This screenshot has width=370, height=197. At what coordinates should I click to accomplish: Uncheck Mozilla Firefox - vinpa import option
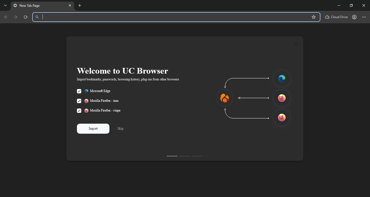79,110
